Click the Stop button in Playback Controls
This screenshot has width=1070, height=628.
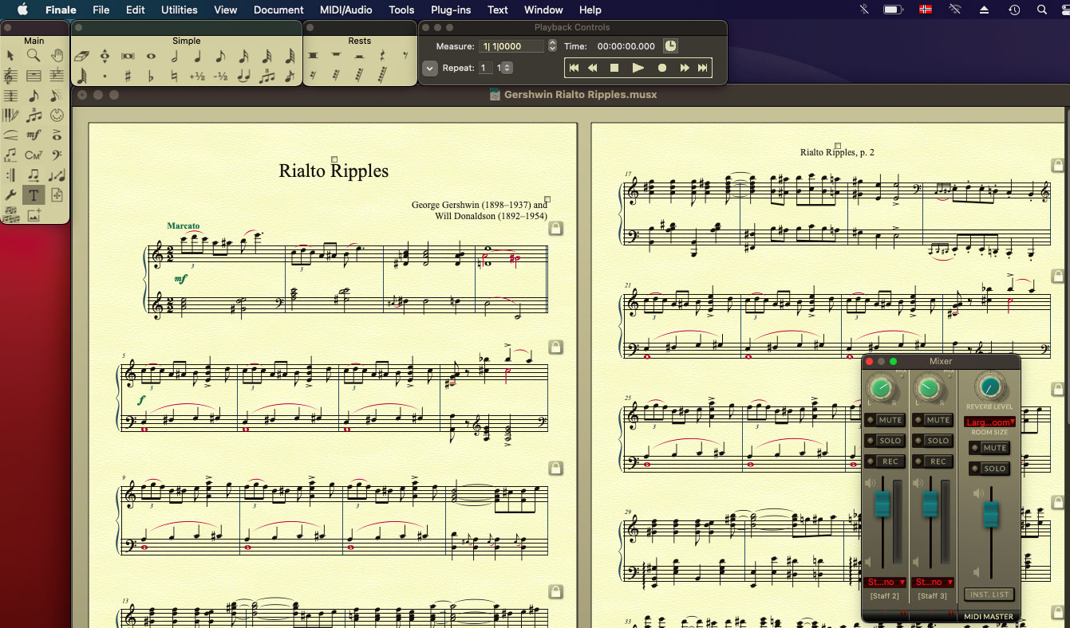coord(614,69)
